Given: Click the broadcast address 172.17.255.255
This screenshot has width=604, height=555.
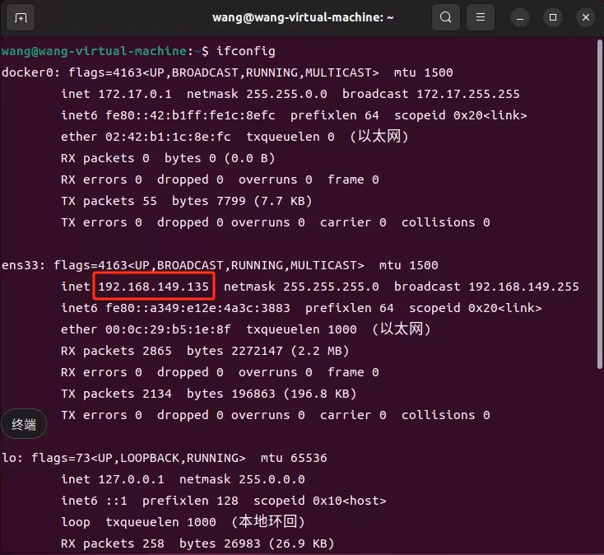Looking at the screenshot, I should [x=468, y=94].
